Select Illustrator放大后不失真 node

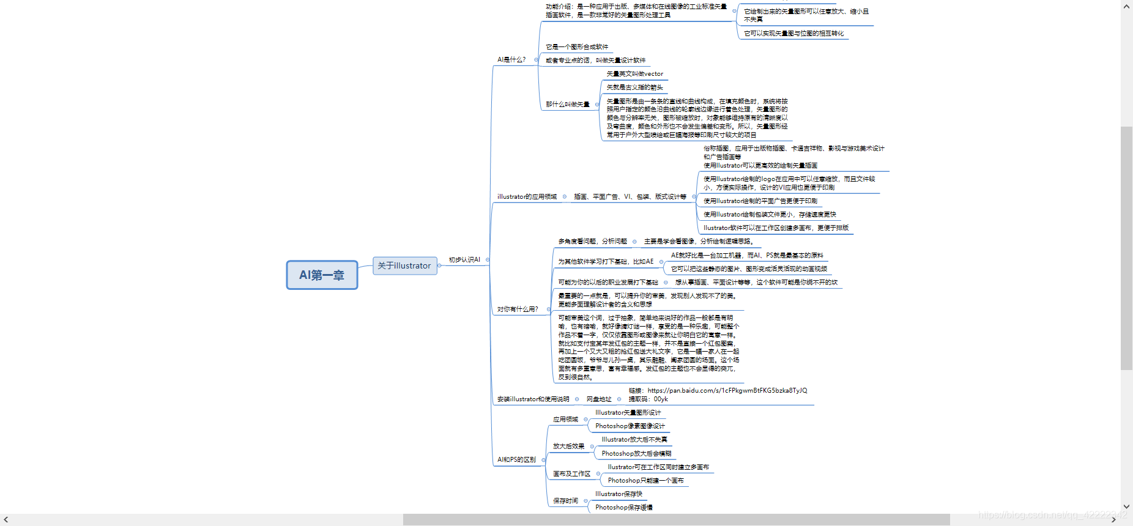tap(634, 440)
